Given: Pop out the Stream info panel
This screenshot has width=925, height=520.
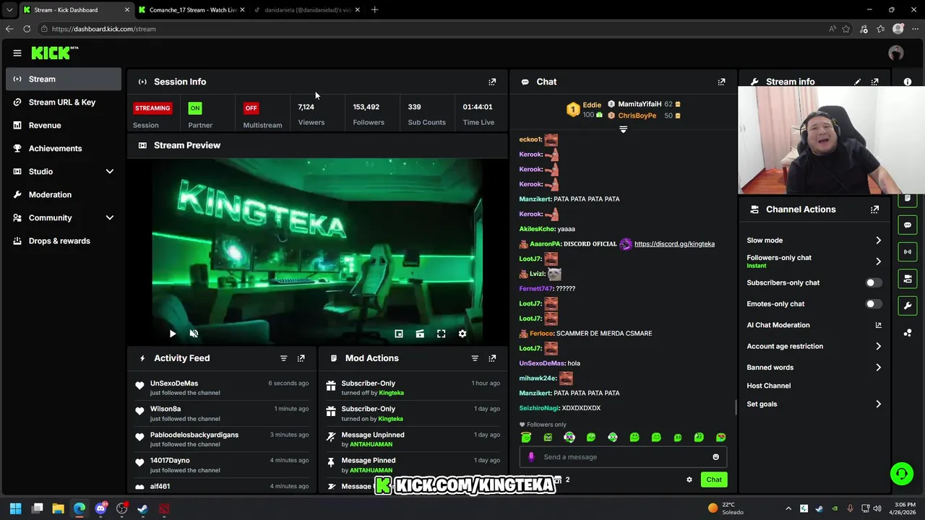Looking at the screenshot, I should (875, 82).
